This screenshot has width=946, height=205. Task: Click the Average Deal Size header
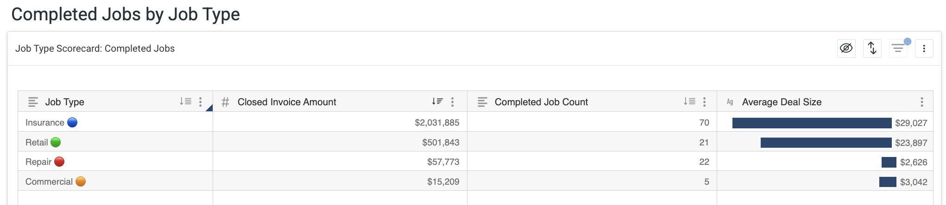(782, 102)
